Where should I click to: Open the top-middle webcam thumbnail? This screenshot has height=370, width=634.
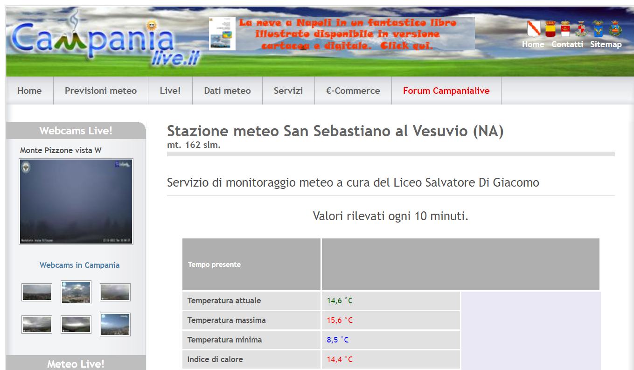point(76,292)
